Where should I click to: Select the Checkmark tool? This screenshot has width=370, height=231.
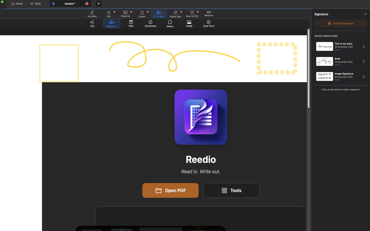(150, 24)
